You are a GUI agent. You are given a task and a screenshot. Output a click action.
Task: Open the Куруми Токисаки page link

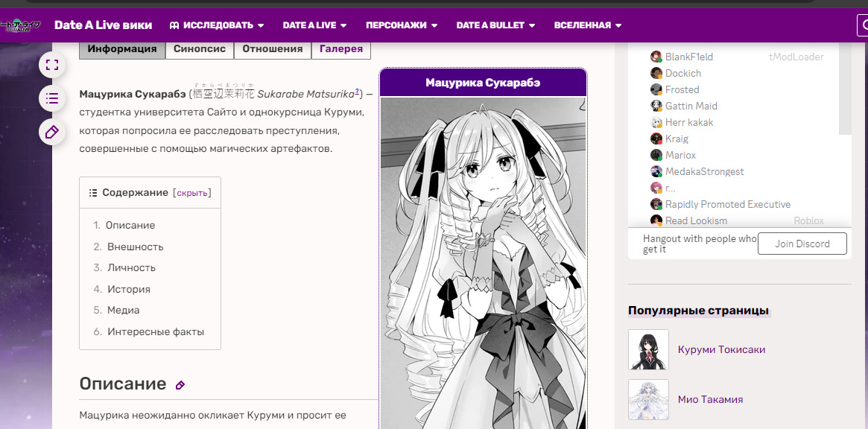pyautogui.click(x=721, y=349)
